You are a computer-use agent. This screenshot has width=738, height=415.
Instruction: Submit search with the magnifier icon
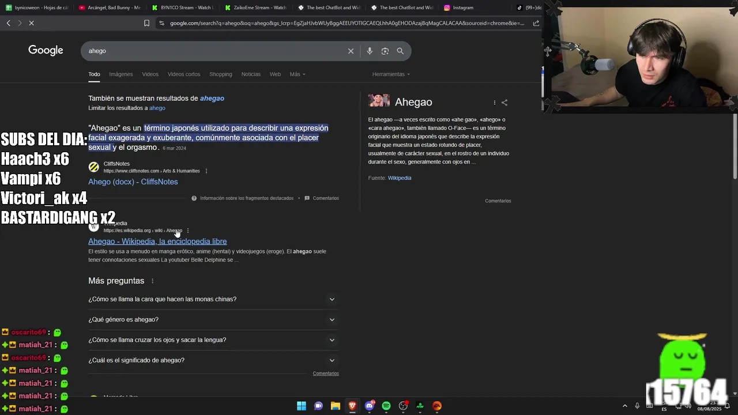400,51
